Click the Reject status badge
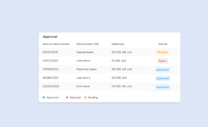This screenshot has height=127, width=208. coord(163,61)
